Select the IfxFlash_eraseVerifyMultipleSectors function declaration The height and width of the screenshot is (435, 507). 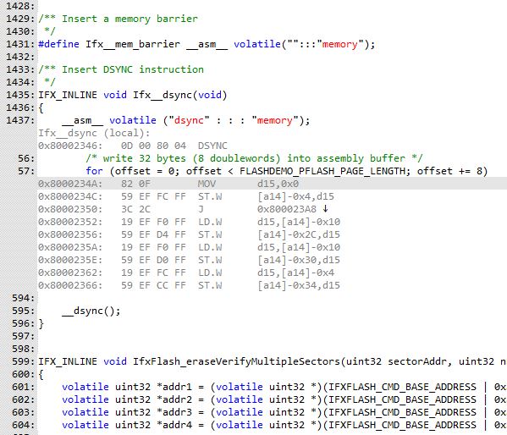[273, 361]
